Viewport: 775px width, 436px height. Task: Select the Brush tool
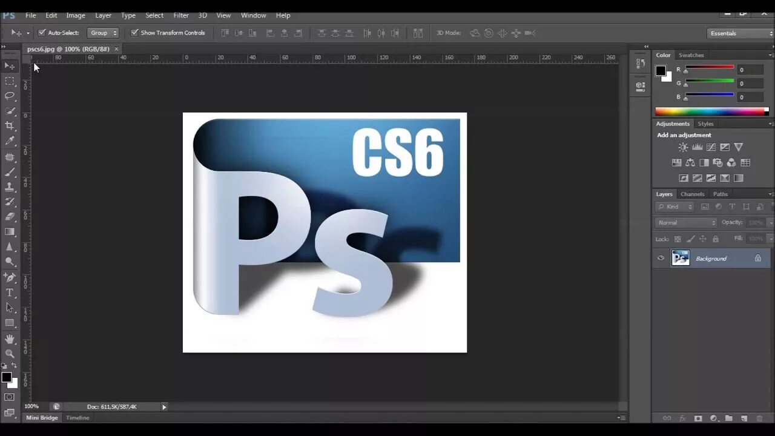click(10, 173)
